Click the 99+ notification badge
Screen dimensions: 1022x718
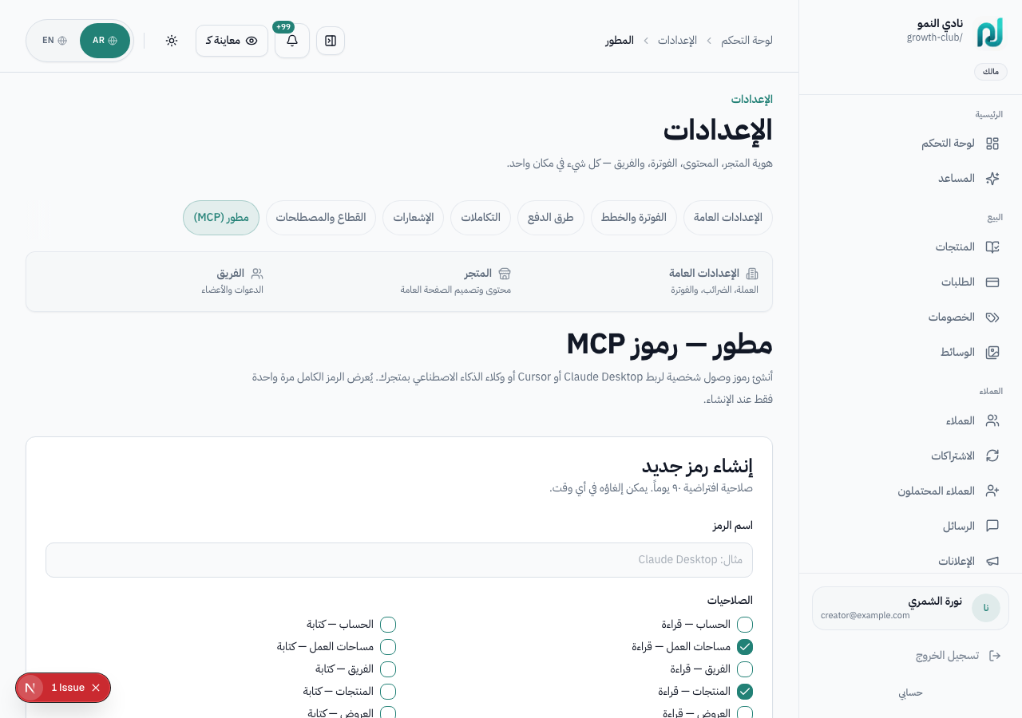click(283, 27)
